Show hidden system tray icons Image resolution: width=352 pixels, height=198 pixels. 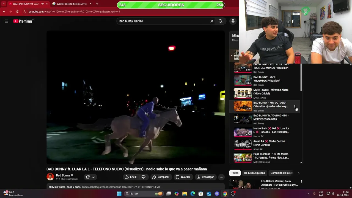point(308,194)
